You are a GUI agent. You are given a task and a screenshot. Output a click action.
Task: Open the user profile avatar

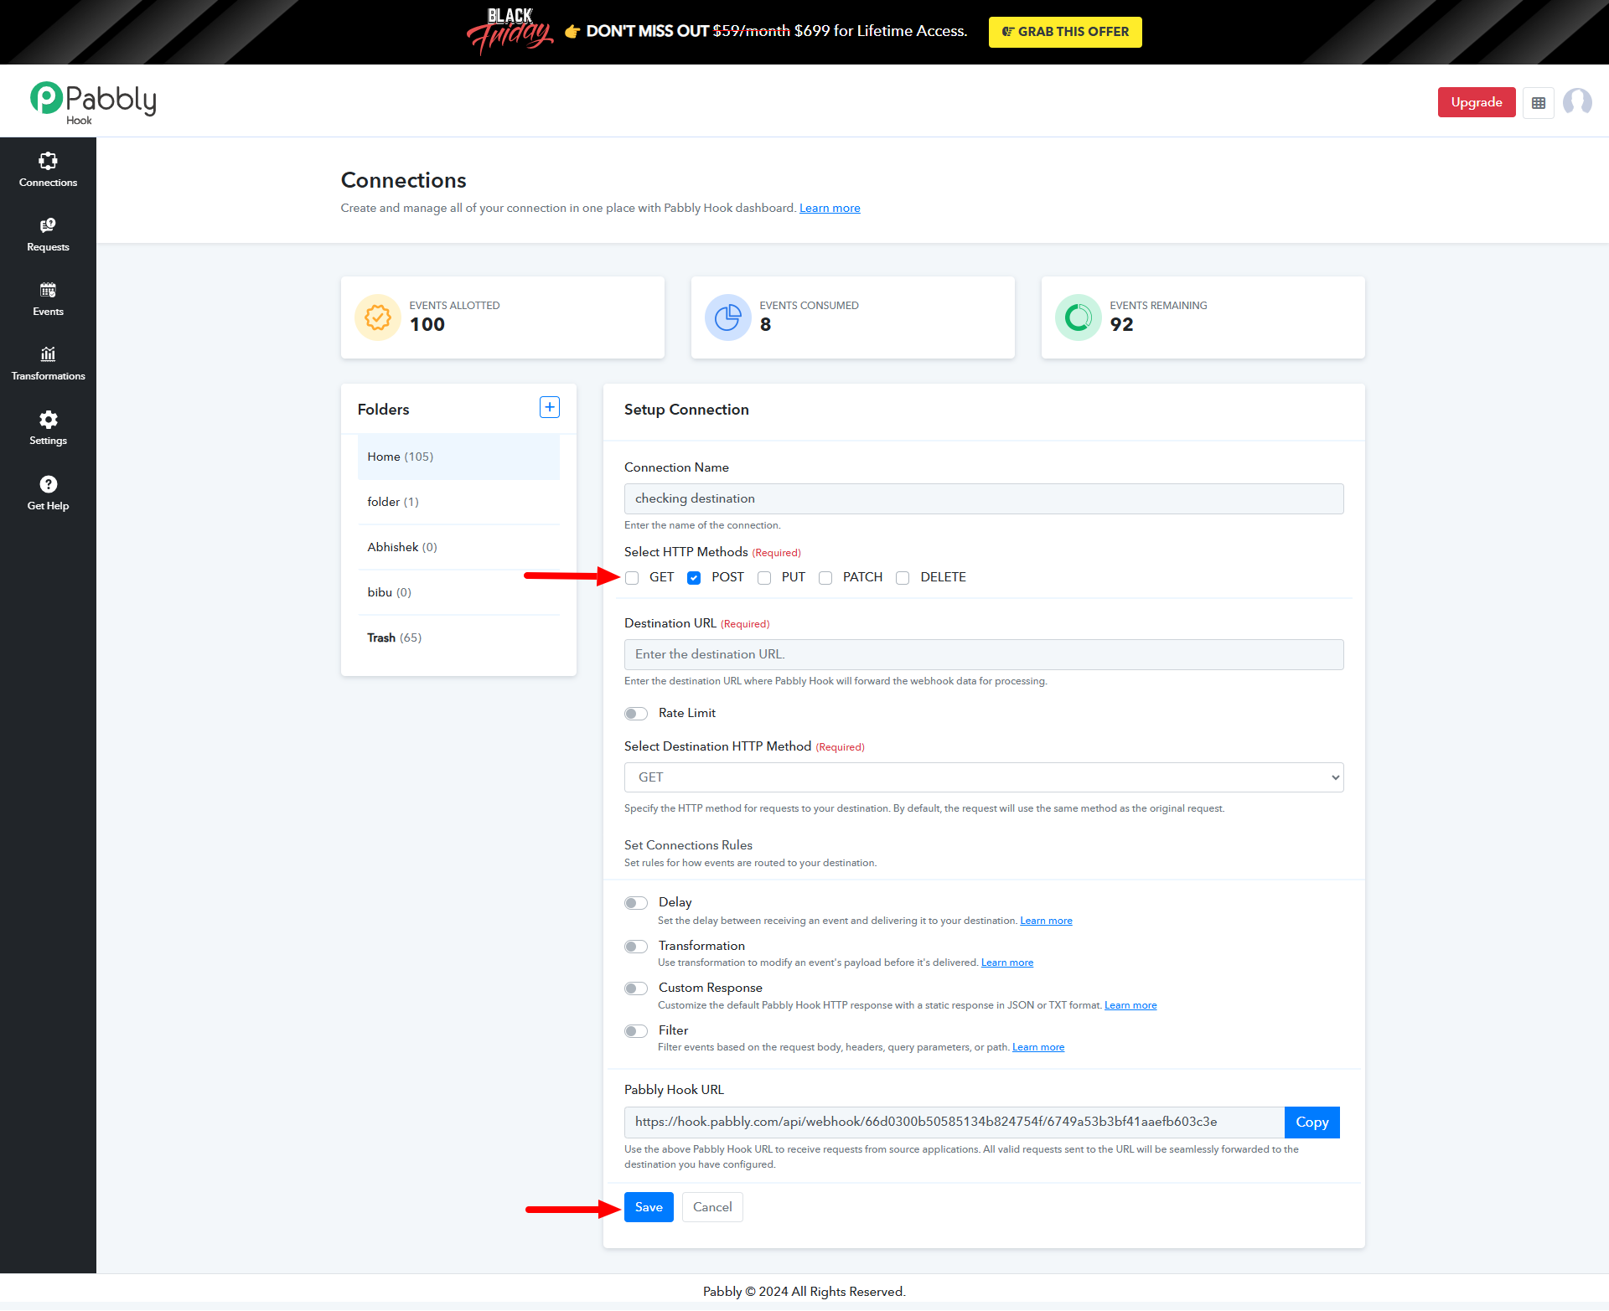(1577, 102)
